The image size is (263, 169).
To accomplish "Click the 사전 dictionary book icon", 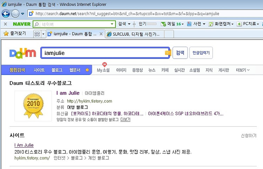I will click(189, 24).
